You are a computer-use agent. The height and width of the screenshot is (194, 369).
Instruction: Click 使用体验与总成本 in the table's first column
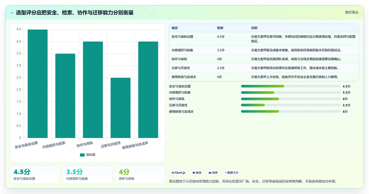click(184, 77)
